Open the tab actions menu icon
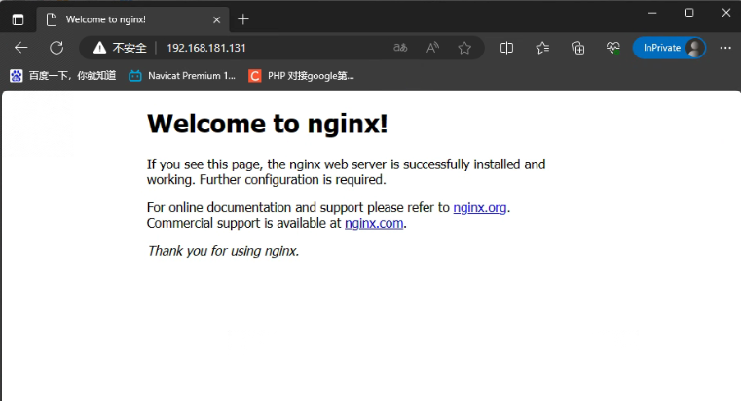The width and height of the screenshot is (741, 401). 18,19
